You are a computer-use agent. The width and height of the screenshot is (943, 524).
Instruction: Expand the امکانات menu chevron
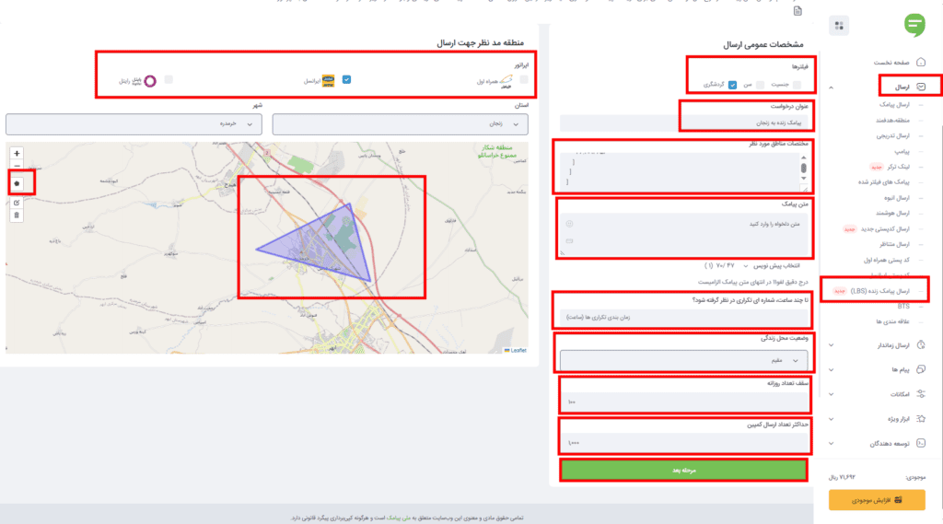(x=832, y=395)
